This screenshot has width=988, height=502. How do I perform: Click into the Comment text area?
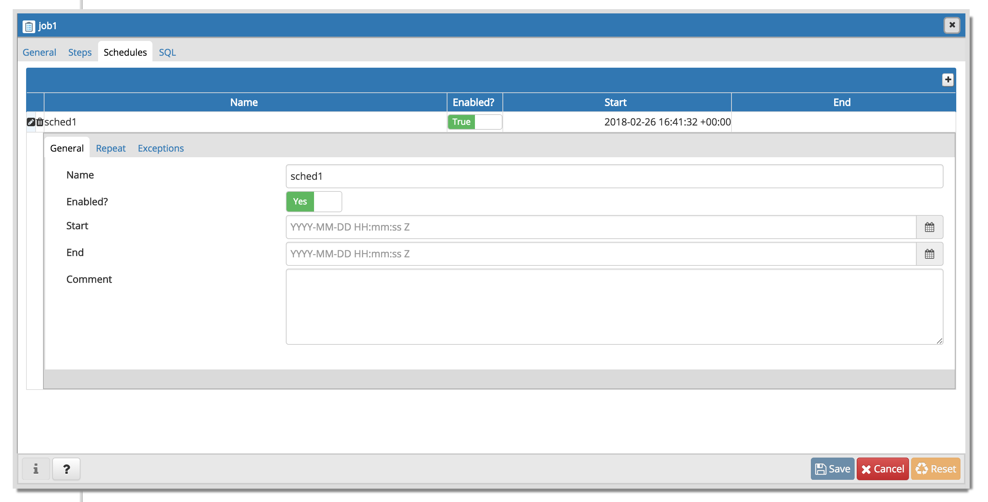click(614, 307)
